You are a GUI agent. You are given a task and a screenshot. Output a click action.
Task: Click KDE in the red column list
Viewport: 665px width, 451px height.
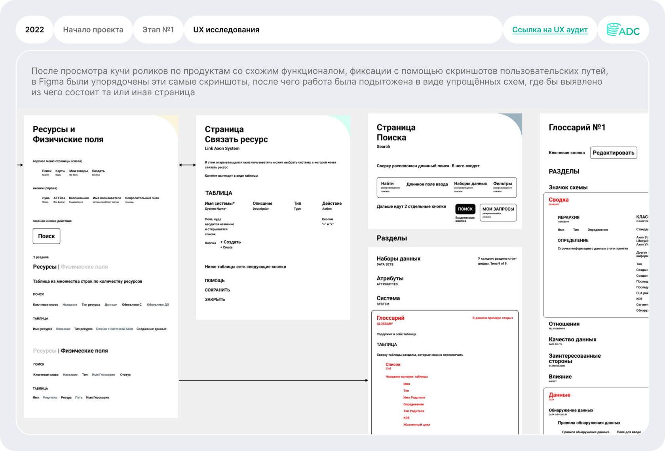click(x=406, y=418)
